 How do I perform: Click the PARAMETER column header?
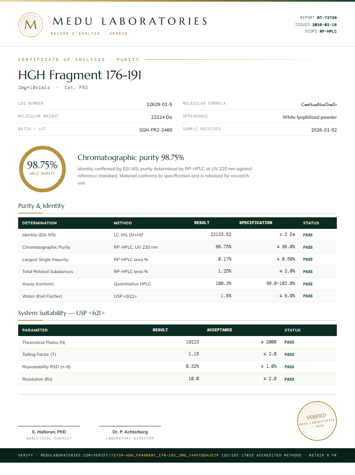(x=35, y=330)
